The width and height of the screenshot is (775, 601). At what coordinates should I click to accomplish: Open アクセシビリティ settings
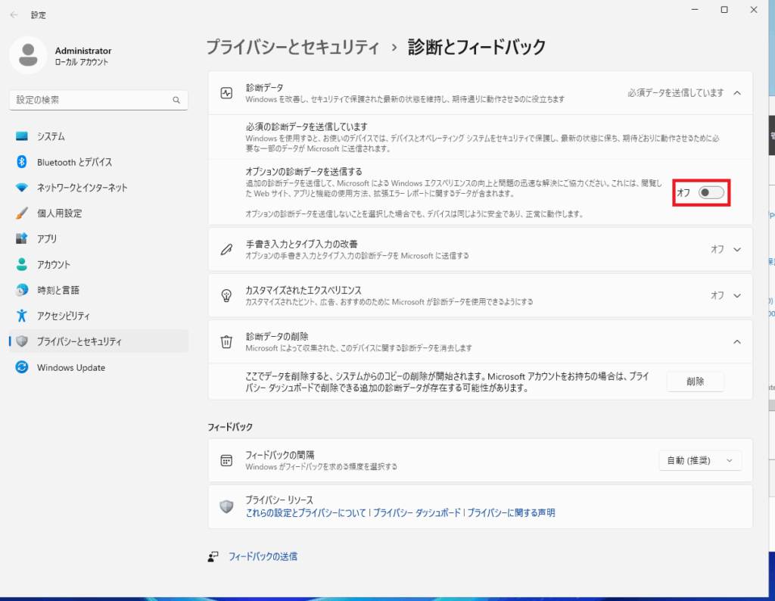[x=64, y=316]
